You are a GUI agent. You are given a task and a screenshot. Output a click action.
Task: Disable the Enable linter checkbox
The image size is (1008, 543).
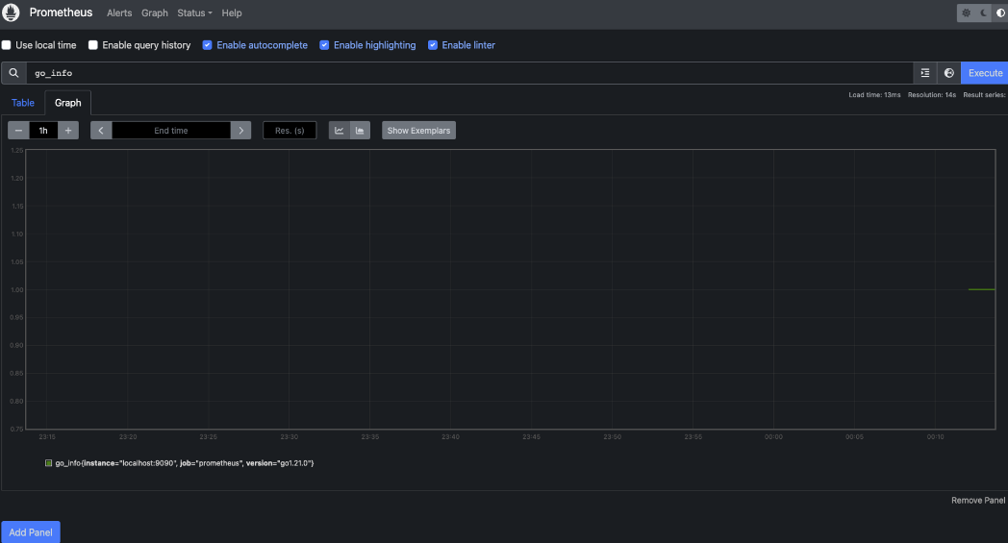coord(433,45)
